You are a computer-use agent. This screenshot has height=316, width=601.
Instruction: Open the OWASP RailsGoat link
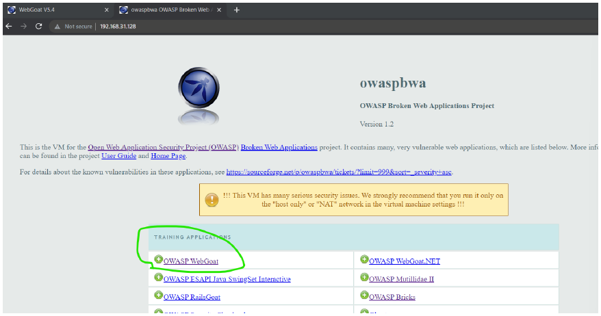click(192, 298)
